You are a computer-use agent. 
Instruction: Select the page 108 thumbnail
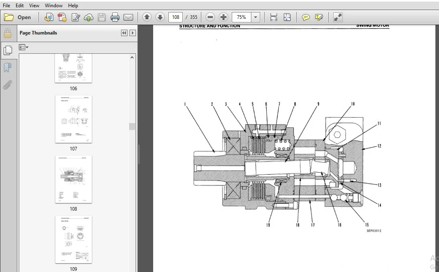tap(73, 179)
